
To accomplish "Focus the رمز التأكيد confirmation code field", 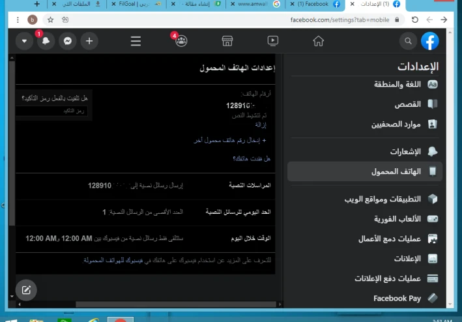I will (x=52, y=111).
